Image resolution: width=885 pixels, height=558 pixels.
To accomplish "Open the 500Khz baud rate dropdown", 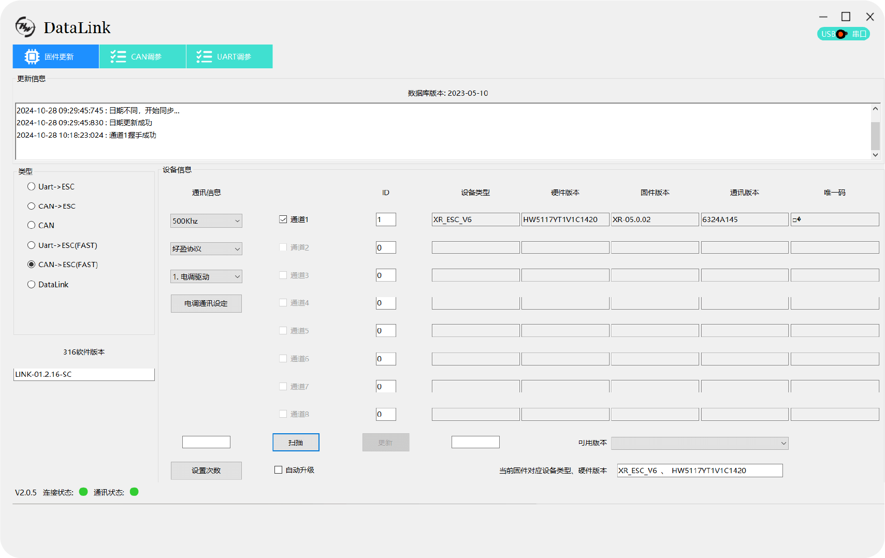I will (206, 221).
